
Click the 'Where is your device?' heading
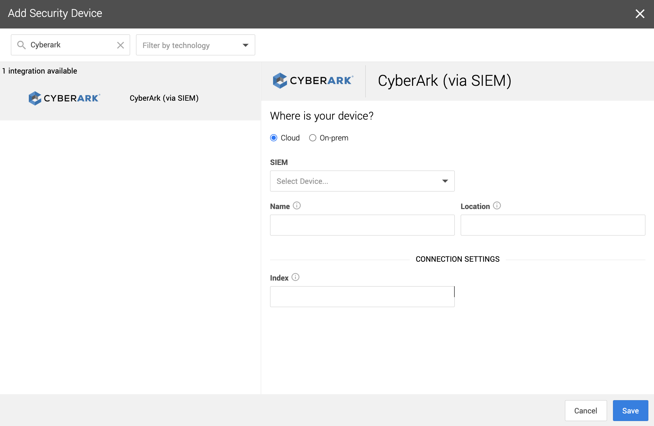pyautogui.click(x=322, y=116)
